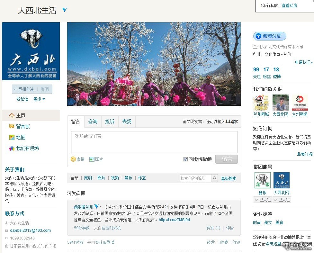Viewport: 314px width, 253px height.
Task: Click the picture upload icon
Action: coord(92,159)
